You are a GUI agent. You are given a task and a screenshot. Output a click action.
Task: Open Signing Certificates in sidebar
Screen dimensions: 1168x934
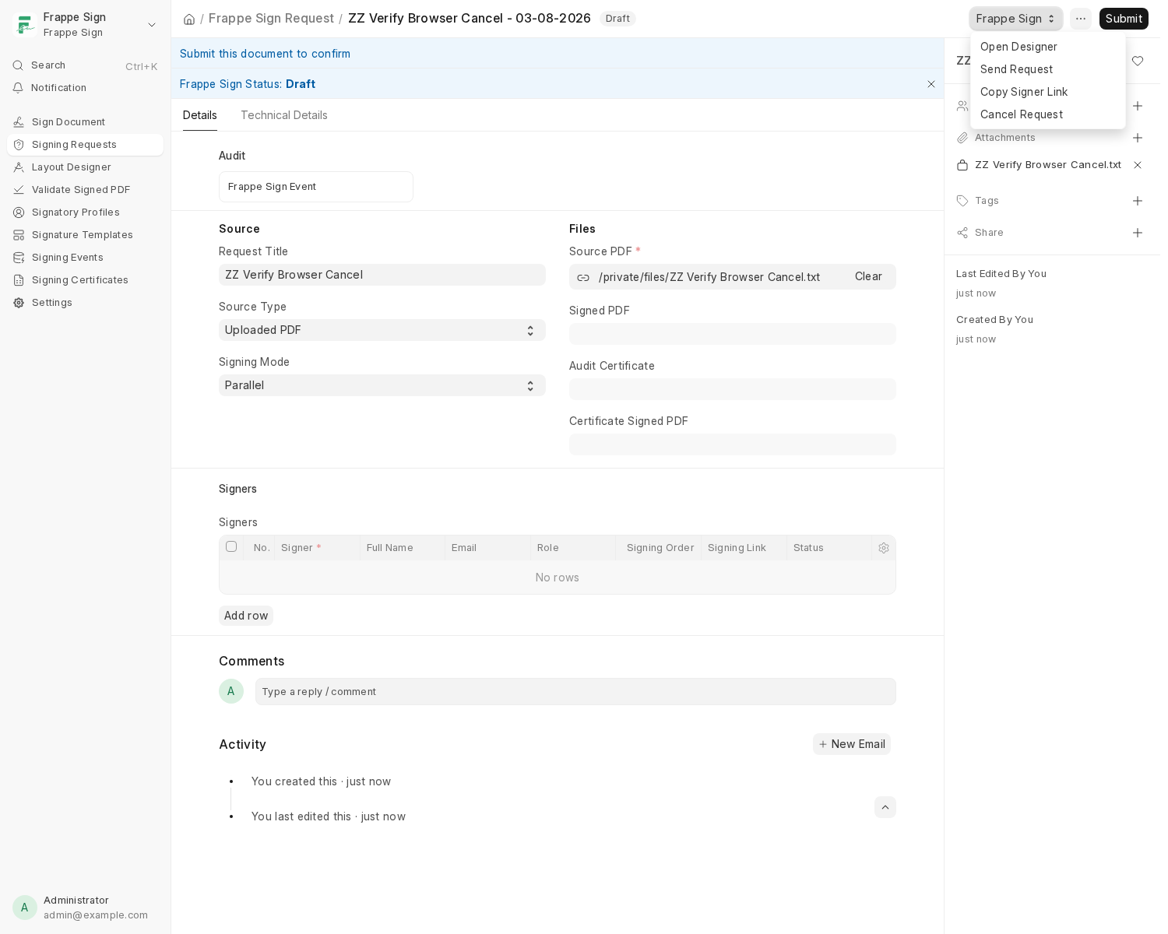(x=86, y=280)
